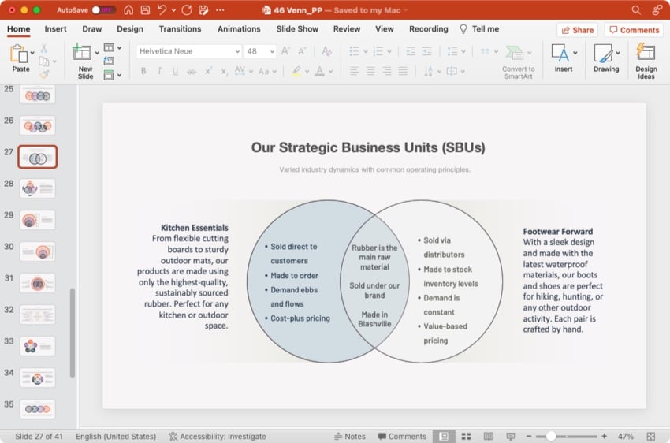This screenshot has width=670, height=443.
Task: Open Comments from the top right
Action: pyautogui.click(x=634, y=30)
